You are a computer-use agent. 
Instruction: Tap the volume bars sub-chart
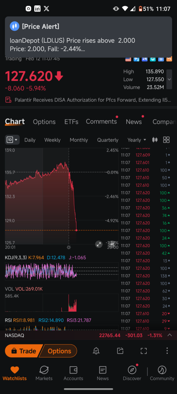click(x=62, y=302)
